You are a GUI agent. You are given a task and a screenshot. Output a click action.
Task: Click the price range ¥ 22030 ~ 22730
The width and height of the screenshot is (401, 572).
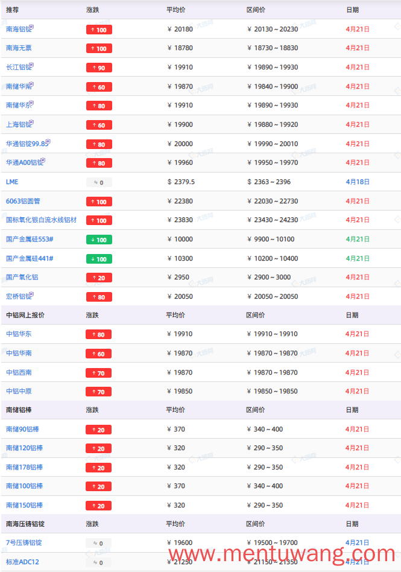273,201
